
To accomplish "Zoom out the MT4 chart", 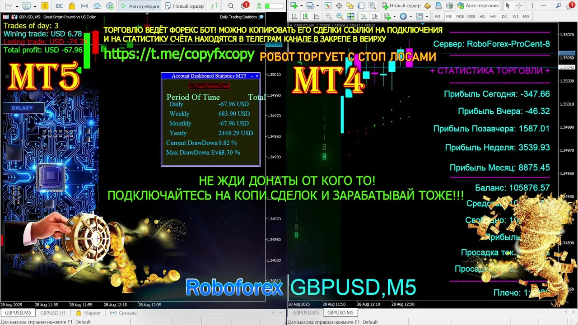I will point(340,16).
